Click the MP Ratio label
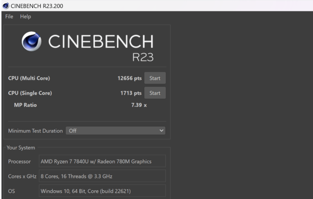 click(x=25, y=105)
